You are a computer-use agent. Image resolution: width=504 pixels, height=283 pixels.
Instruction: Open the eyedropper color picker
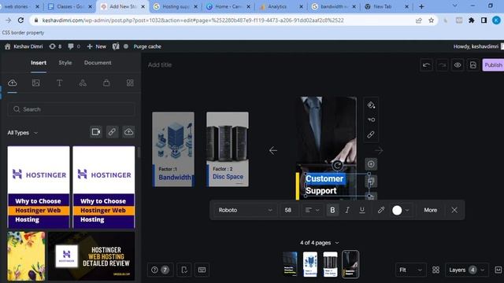click(x=381, y=210)
